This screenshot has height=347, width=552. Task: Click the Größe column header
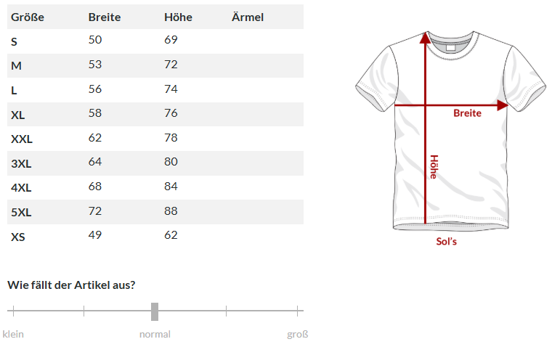pos(28,17)
